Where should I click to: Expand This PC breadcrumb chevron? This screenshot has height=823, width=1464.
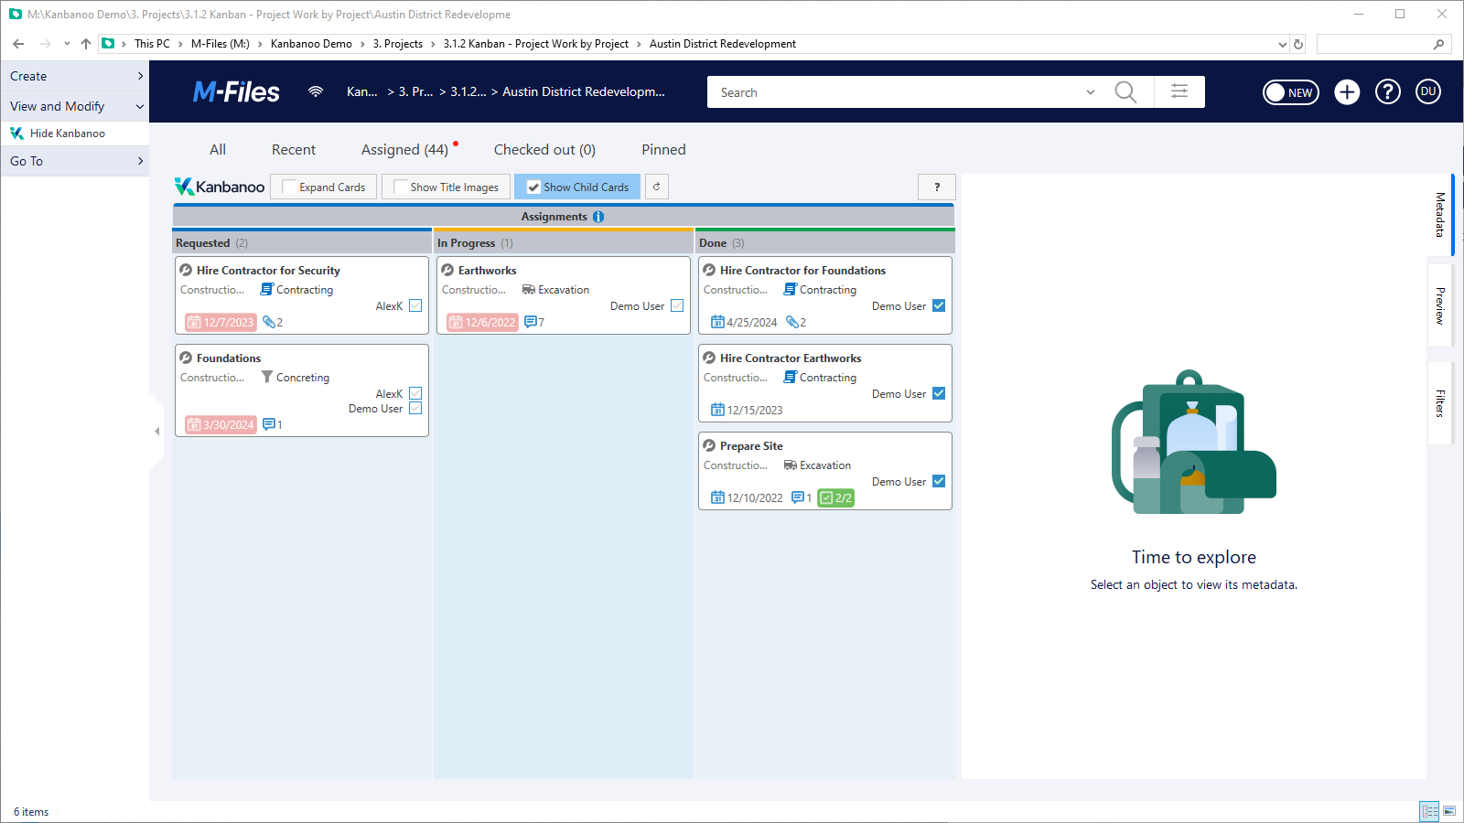pos(180,44)
